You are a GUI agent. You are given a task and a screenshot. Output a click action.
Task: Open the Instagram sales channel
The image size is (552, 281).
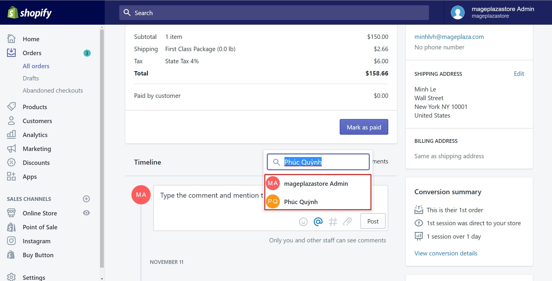coord(36,241)
